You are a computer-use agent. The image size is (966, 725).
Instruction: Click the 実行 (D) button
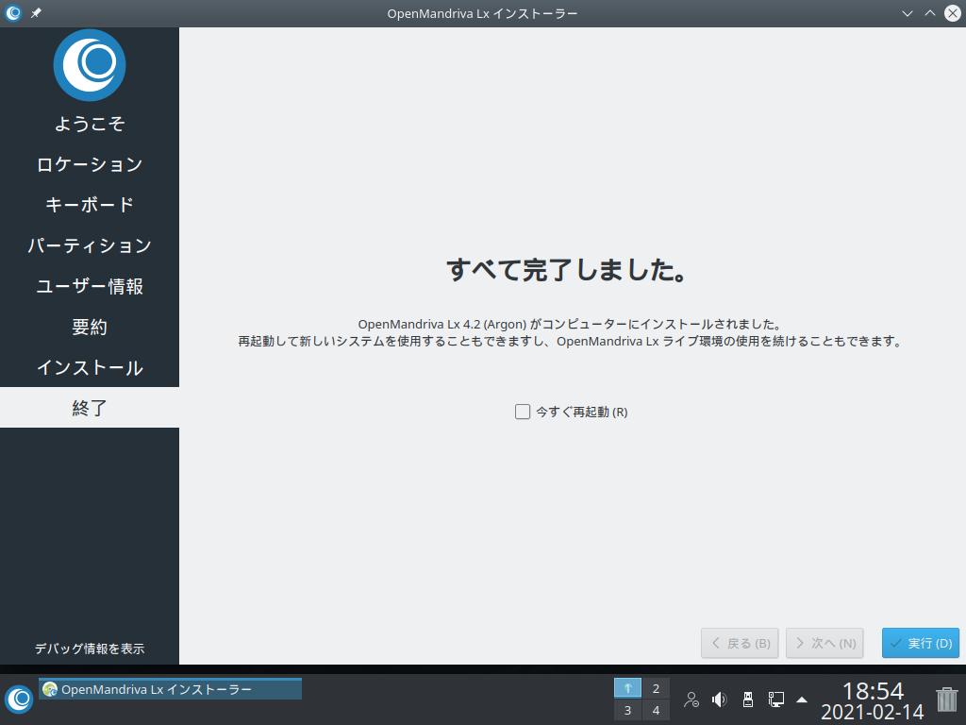click(921, 643)
